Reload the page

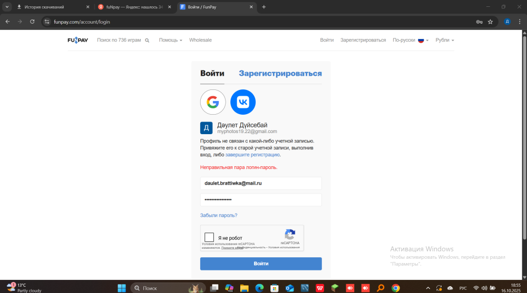coord(32,22)
